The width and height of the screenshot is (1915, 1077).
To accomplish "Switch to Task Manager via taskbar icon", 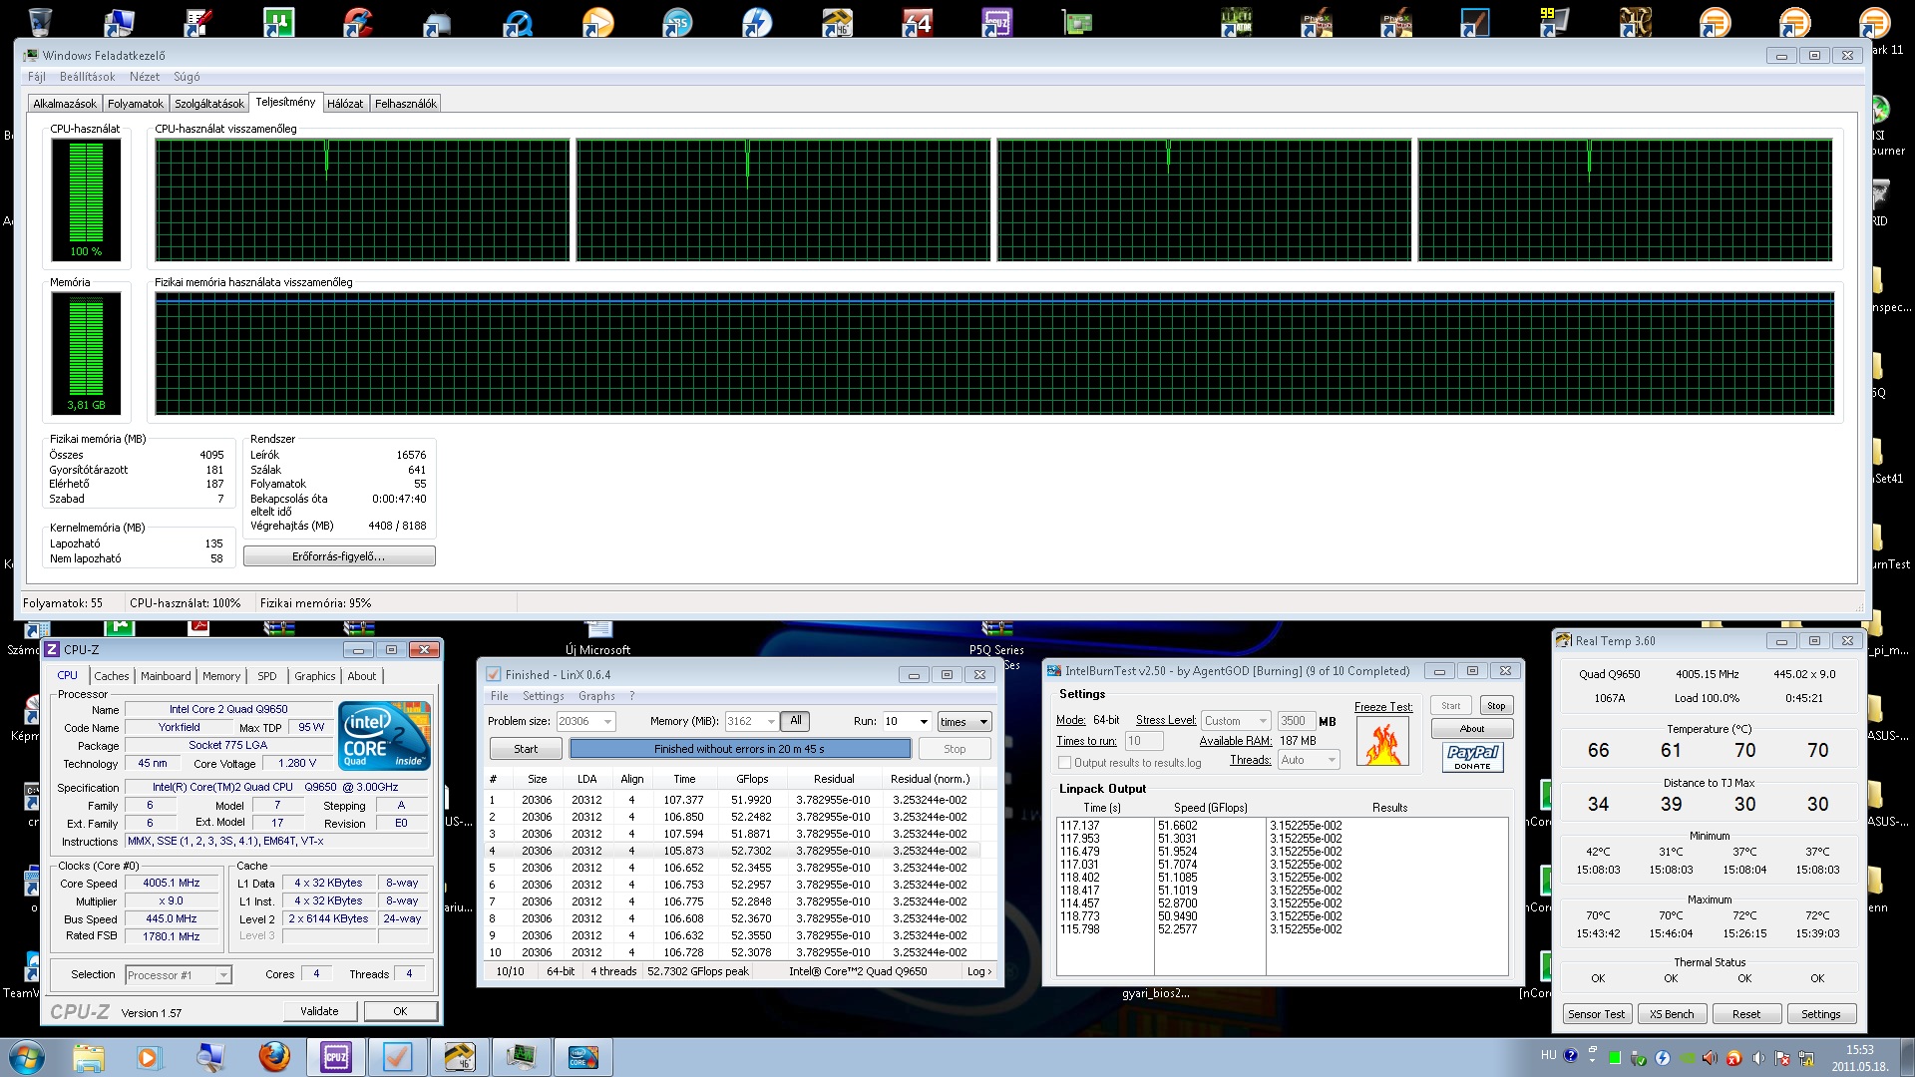I will click(x=521, y=1057).
